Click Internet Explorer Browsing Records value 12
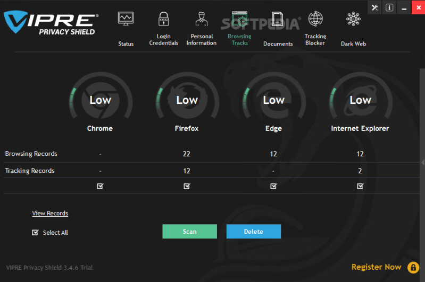This screenshot has height=282, width=425. pos(360,154)
